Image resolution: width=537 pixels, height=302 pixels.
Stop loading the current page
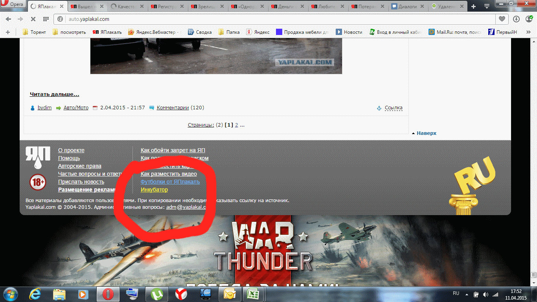33,19
